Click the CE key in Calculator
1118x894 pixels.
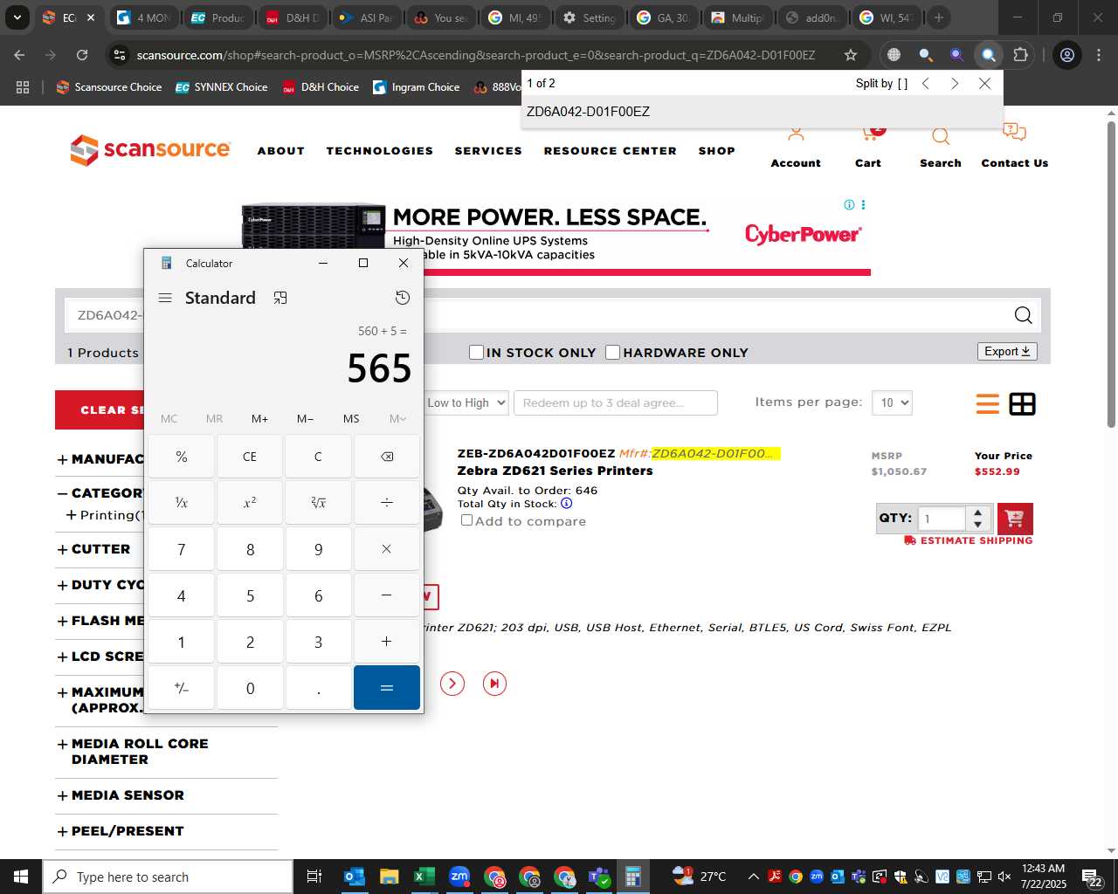click(x=250, y=457)
